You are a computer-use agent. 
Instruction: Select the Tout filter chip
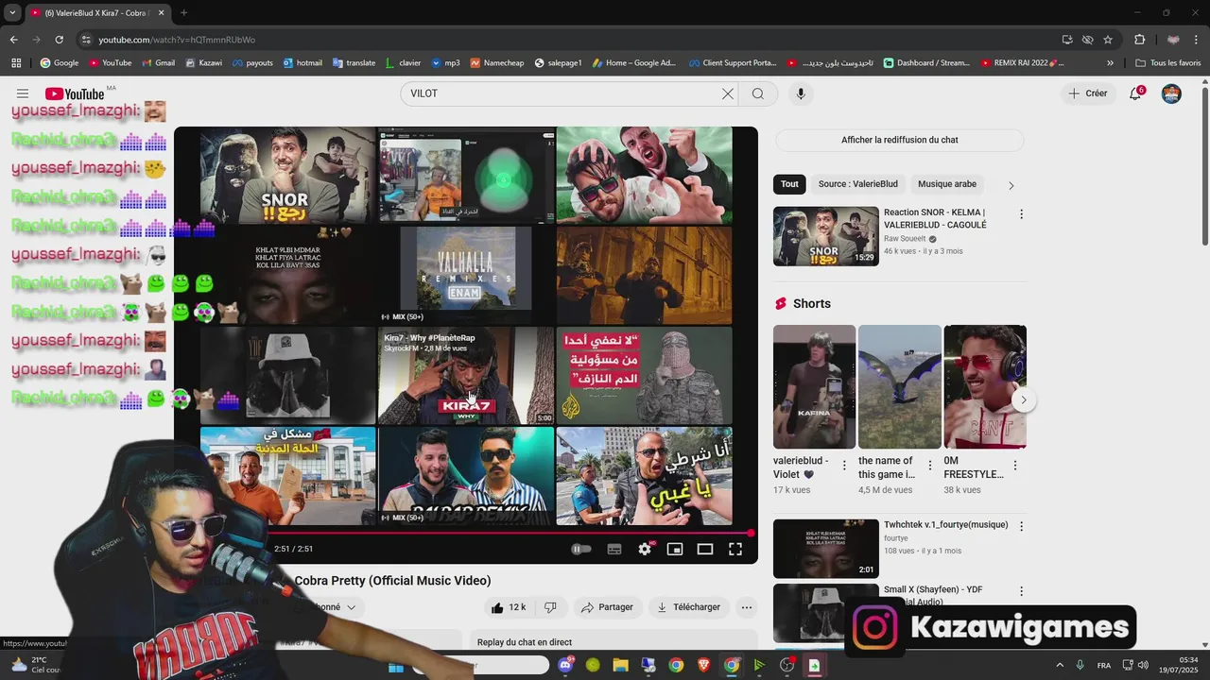tap(789, 184)
